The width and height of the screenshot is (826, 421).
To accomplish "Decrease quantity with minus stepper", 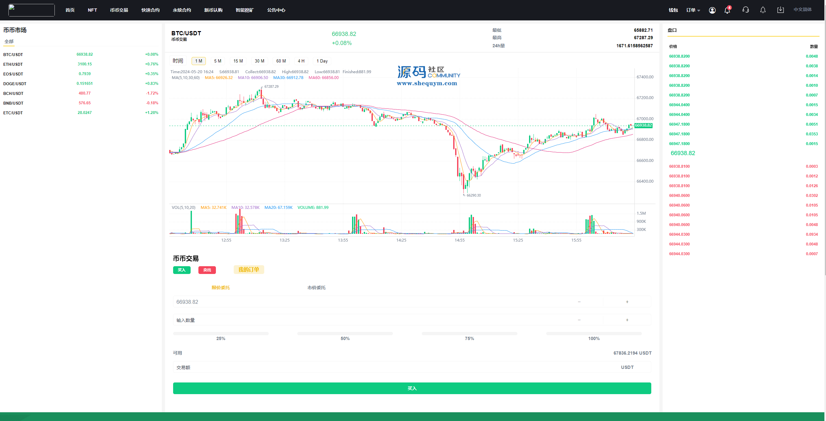I will [x=579, y=320].
